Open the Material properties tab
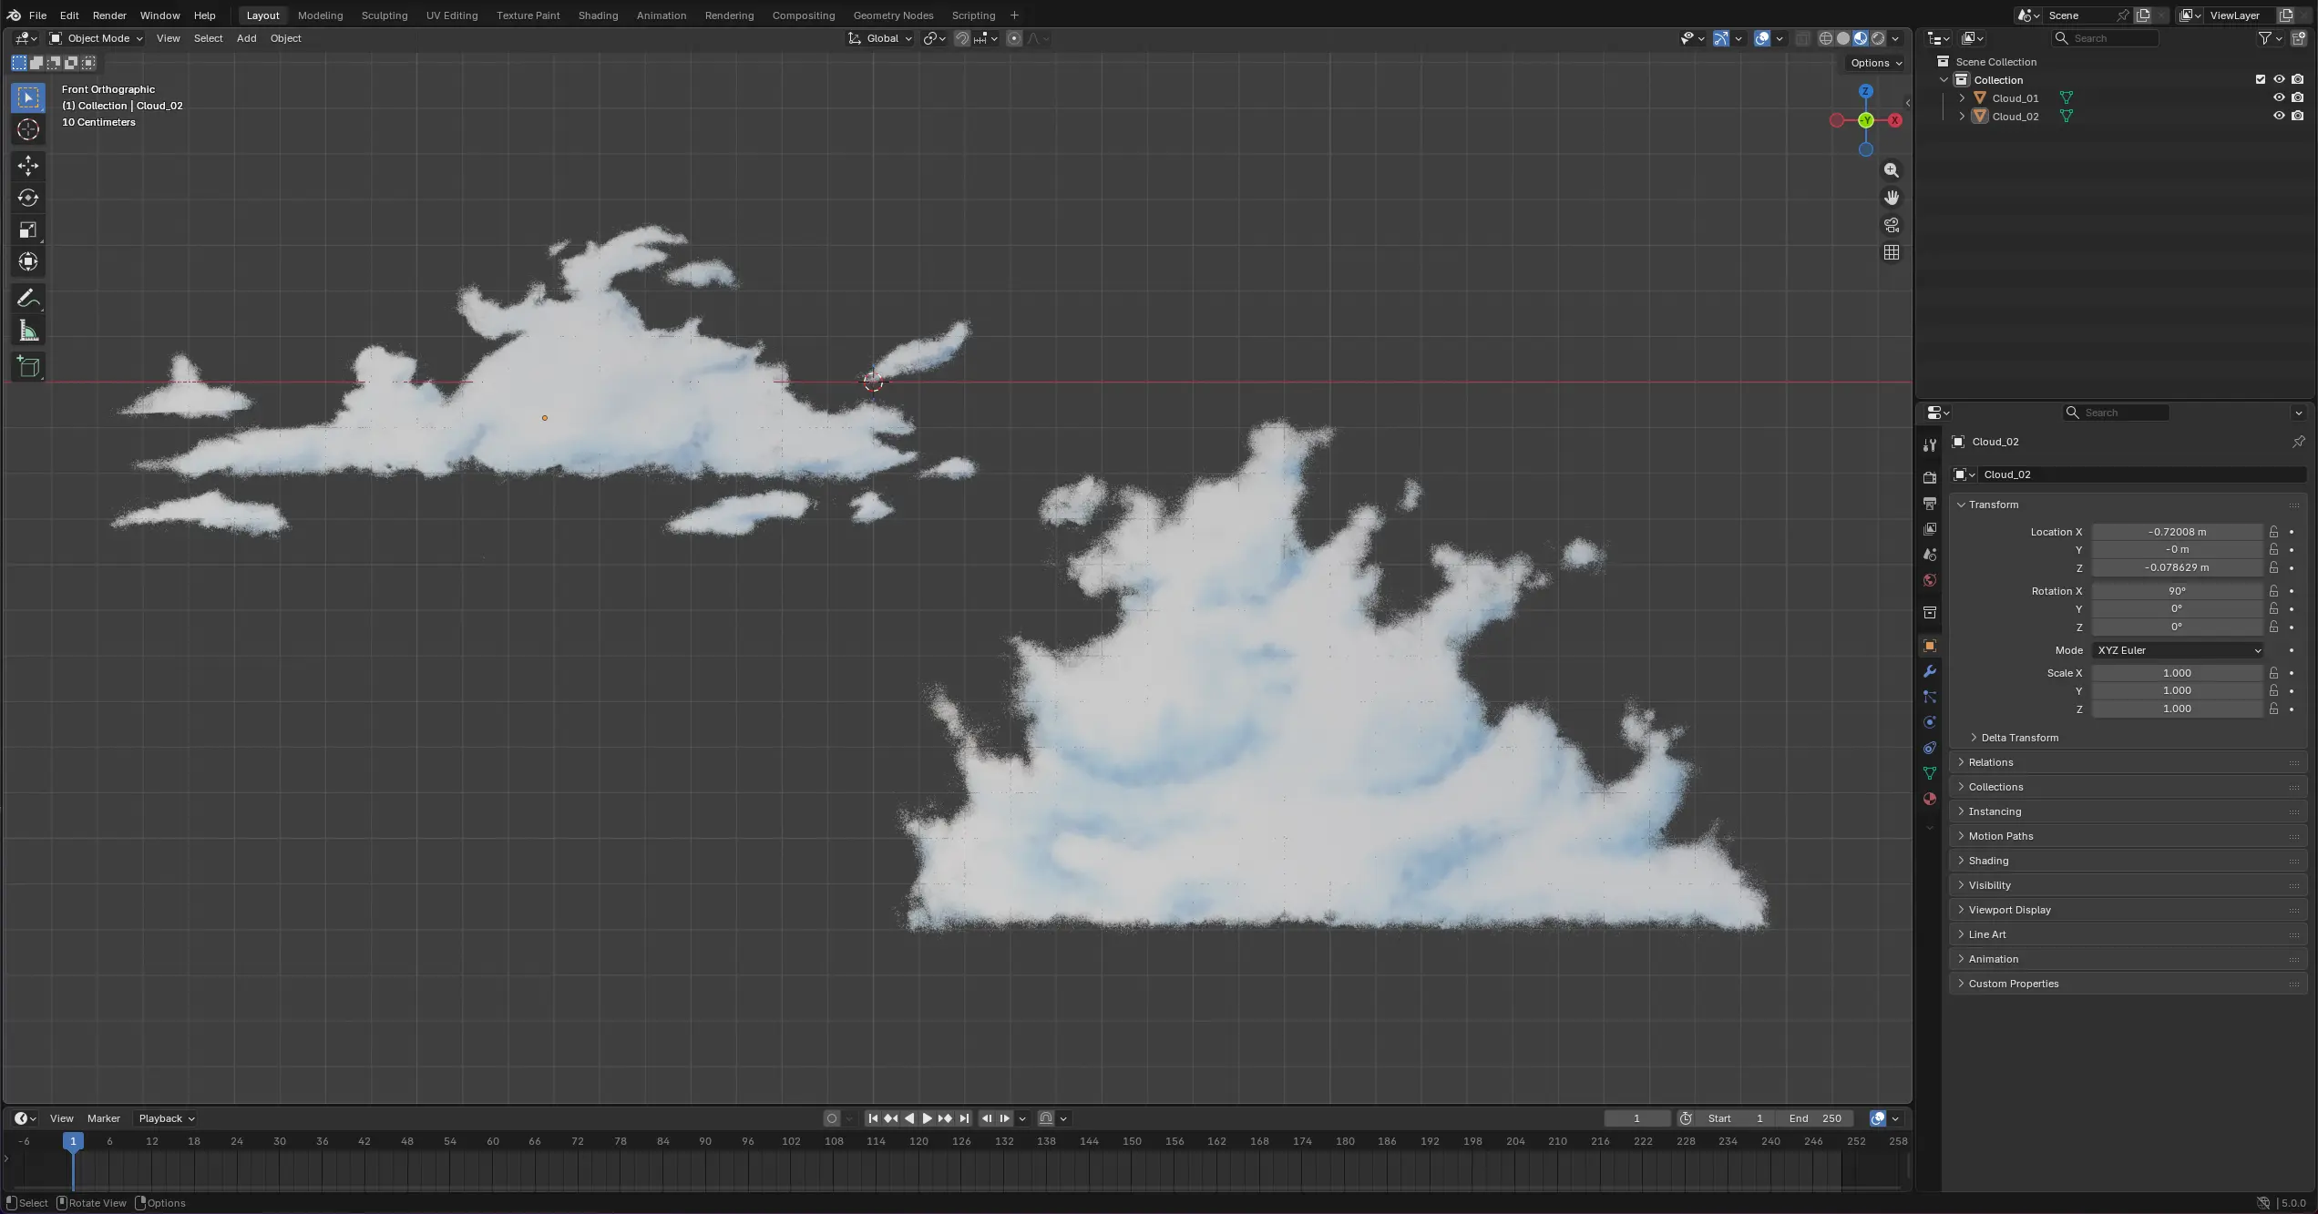2318x1214 pixels. (1929, 799)
